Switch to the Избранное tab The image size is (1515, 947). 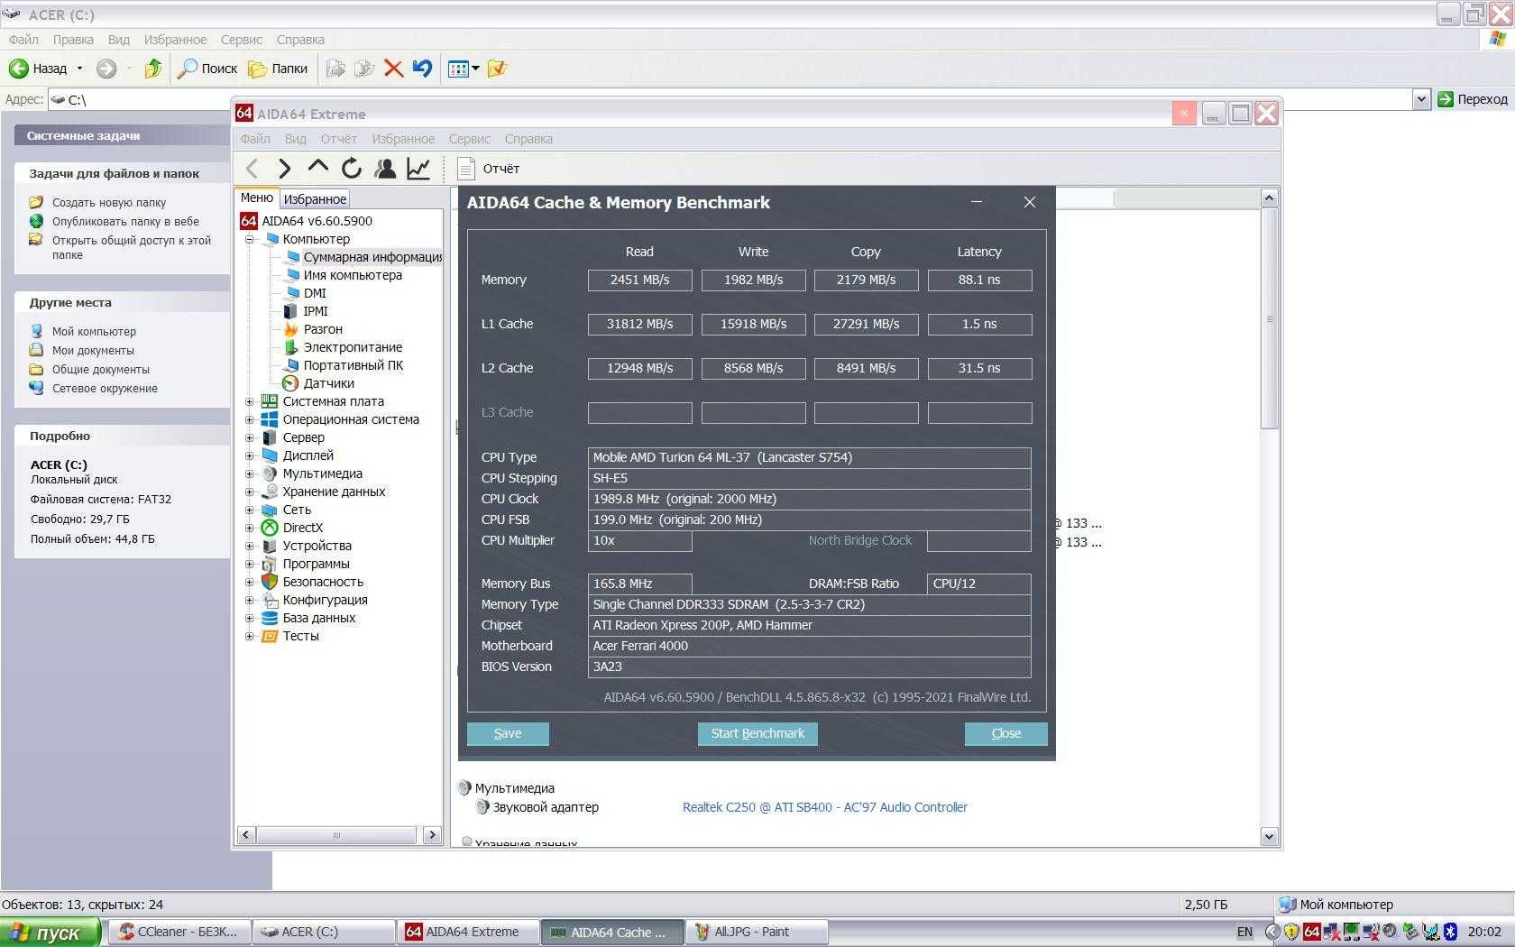coord(315,199)
